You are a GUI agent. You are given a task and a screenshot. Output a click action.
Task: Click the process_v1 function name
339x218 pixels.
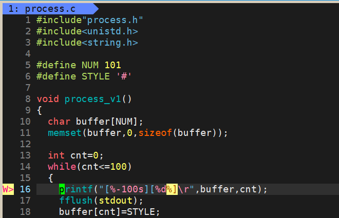coord(93,99)
